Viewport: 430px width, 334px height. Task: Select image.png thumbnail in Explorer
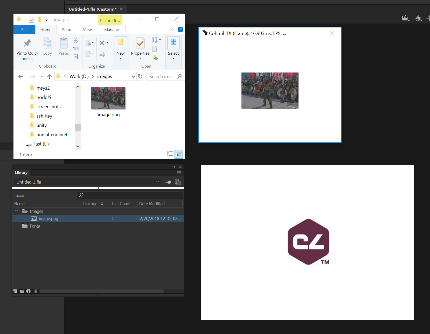(108, 98)
